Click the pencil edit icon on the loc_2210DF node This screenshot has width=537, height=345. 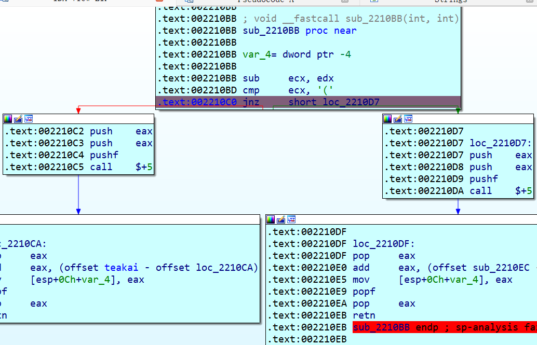281,219
